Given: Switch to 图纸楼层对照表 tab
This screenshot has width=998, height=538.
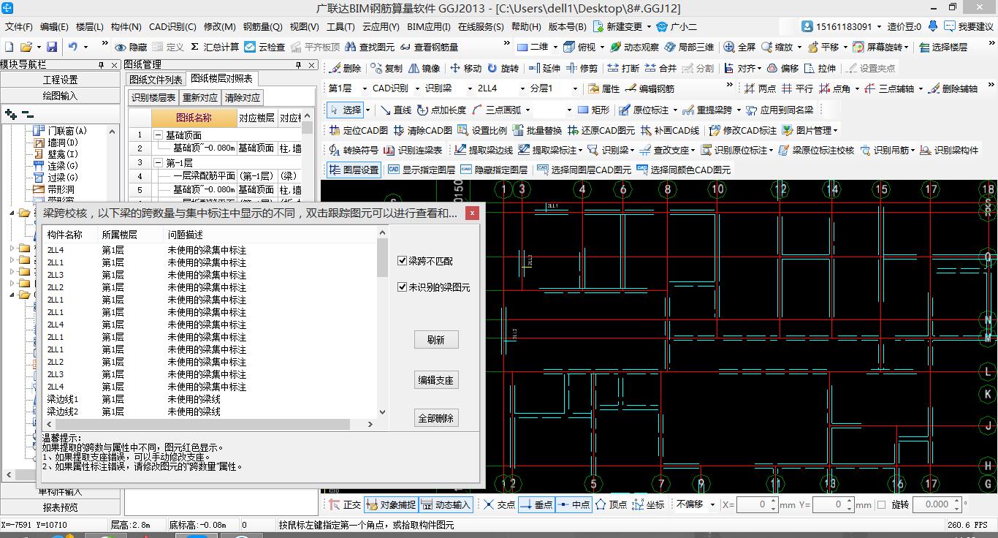Looking at the screenshot, I should [x=221, y=78].
